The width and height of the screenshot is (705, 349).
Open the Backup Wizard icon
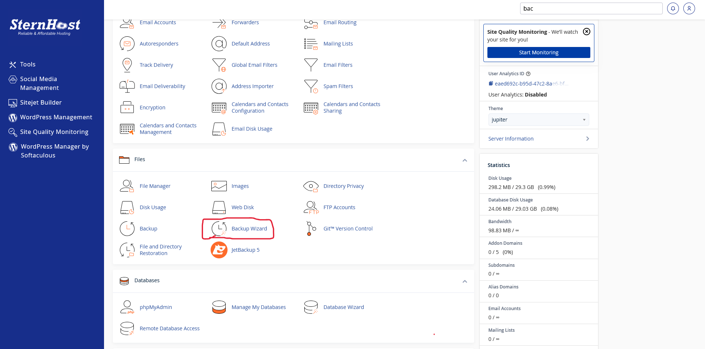219,229
